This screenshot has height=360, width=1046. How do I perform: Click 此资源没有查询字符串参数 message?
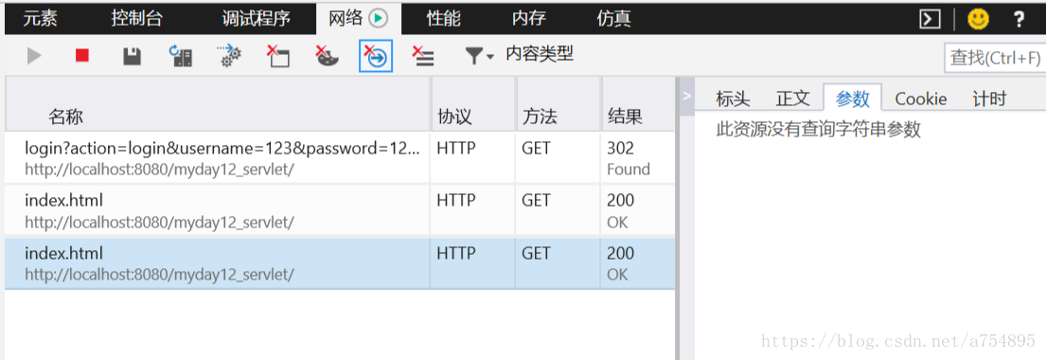click(819, 130)
